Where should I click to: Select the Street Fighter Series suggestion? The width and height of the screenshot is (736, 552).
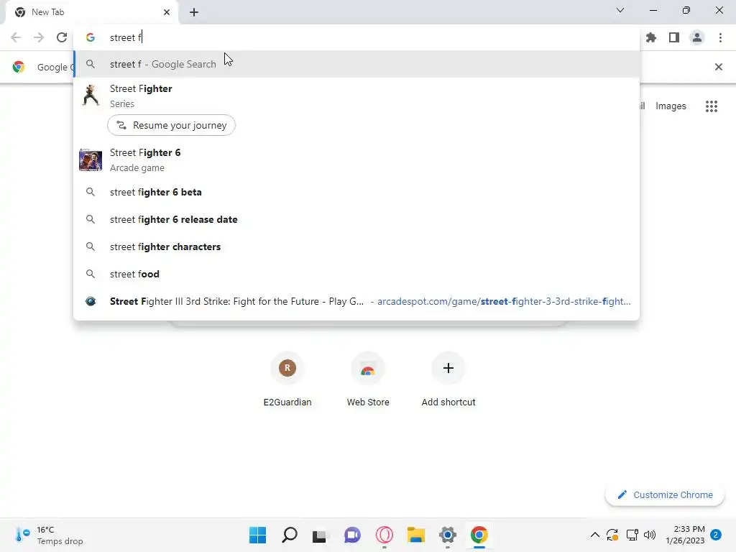click(x=356, y=96)
